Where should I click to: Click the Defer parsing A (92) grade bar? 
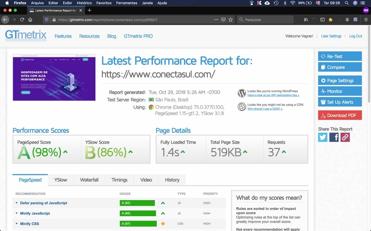137,203
